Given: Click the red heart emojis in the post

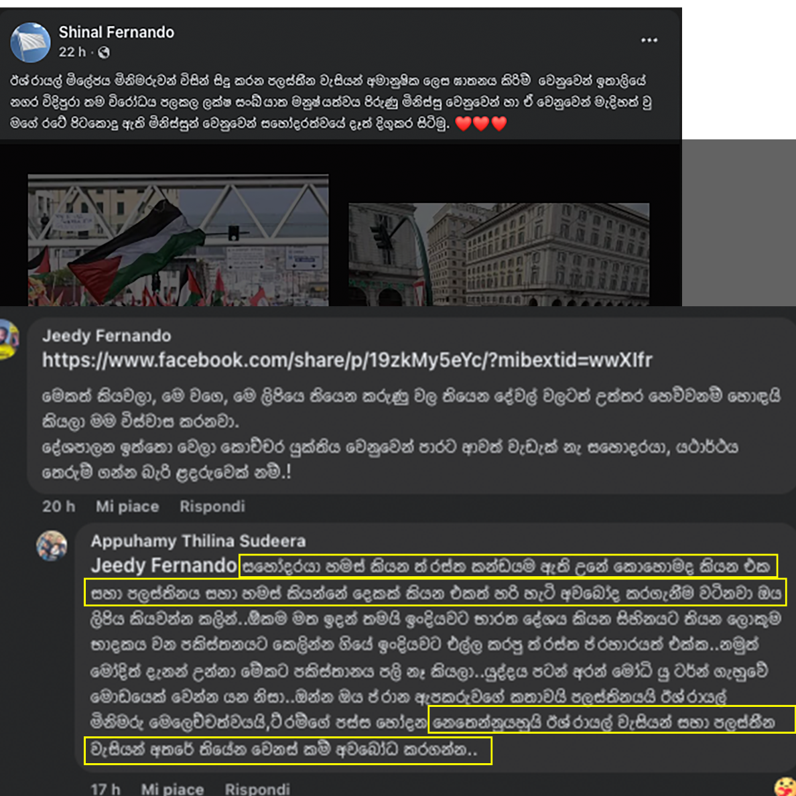Looking at the screenshot, I should click(480, 123).
